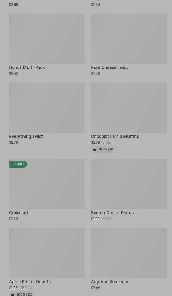Open the Croissant item name
This screenshot has height=296, width=172.
point(19,213)
